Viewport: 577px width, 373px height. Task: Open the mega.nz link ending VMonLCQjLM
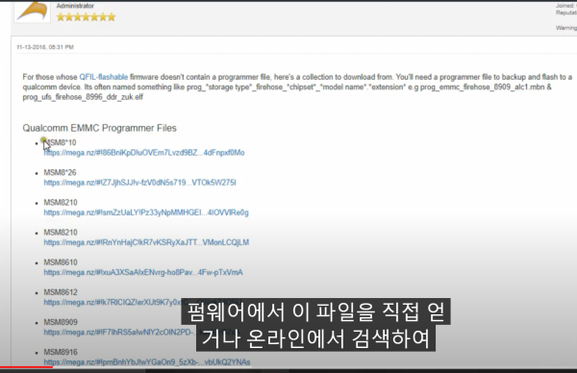(x=146, y=242)
